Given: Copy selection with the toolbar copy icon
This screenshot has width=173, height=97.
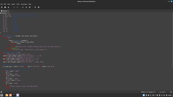Looking at the screenshot, I should point(26,7).
